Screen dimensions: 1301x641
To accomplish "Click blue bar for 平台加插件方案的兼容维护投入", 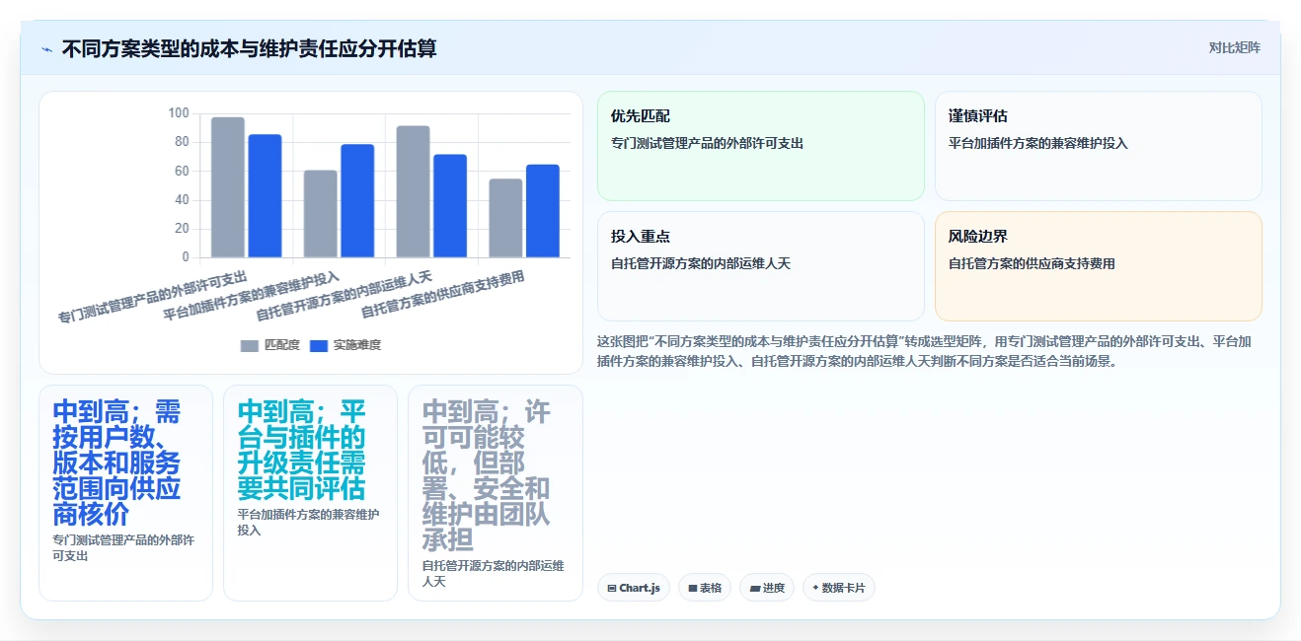I will tap(357, 201).
